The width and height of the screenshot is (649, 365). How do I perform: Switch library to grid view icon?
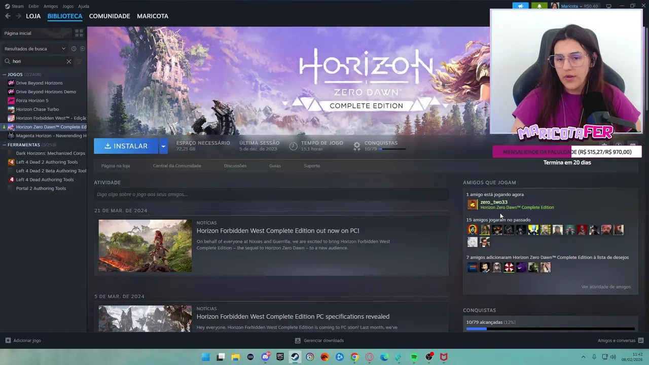(79, 33)
